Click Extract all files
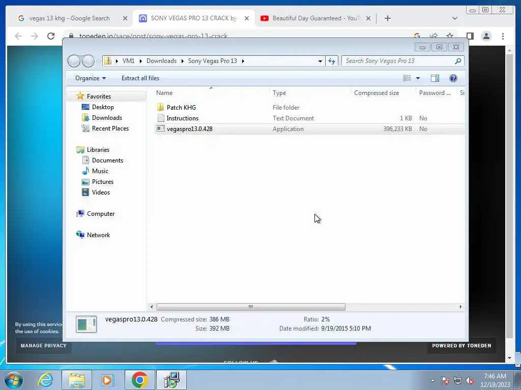 [x=140, y=78]
